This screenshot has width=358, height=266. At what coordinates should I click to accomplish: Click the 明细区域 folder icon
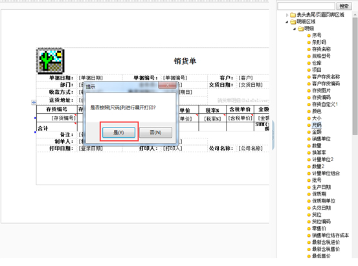293,22
